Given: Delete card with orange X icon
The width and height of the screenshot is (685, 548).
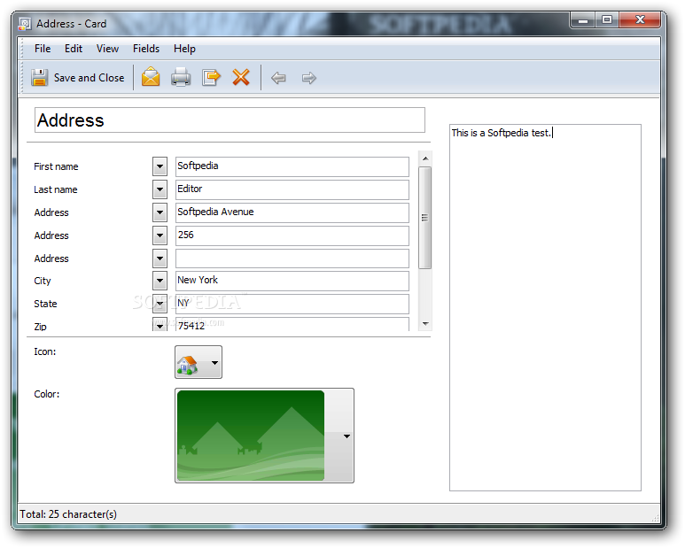Looking at the screenshot, I should pos(241,77).
